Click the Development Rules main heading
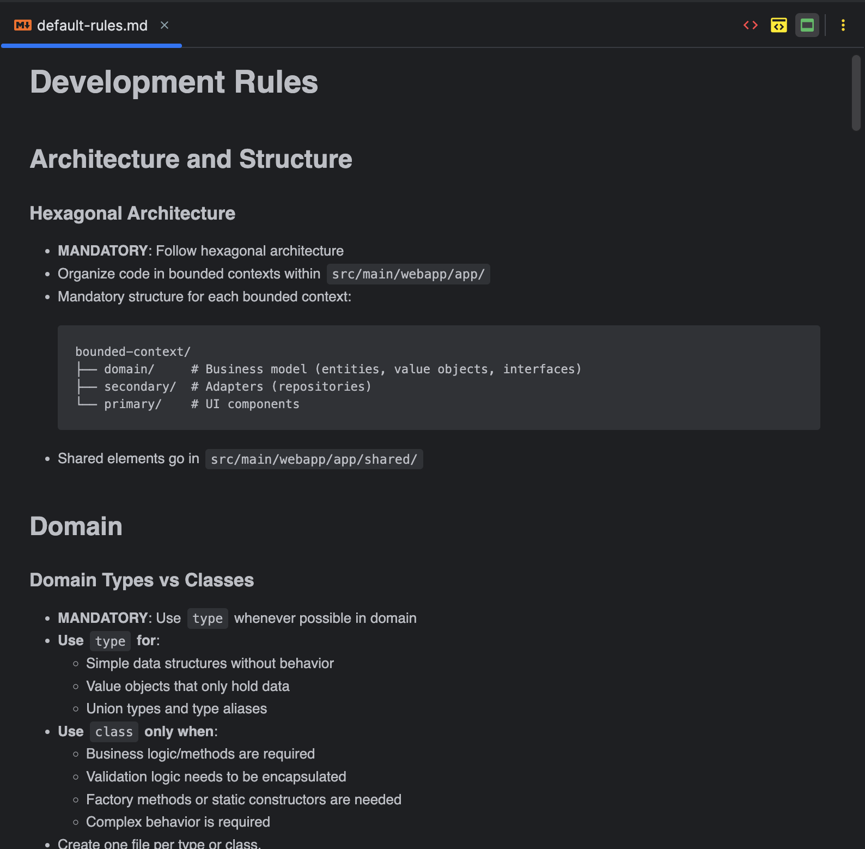This screenshot has width=865, height=849. tap(174, 82)
